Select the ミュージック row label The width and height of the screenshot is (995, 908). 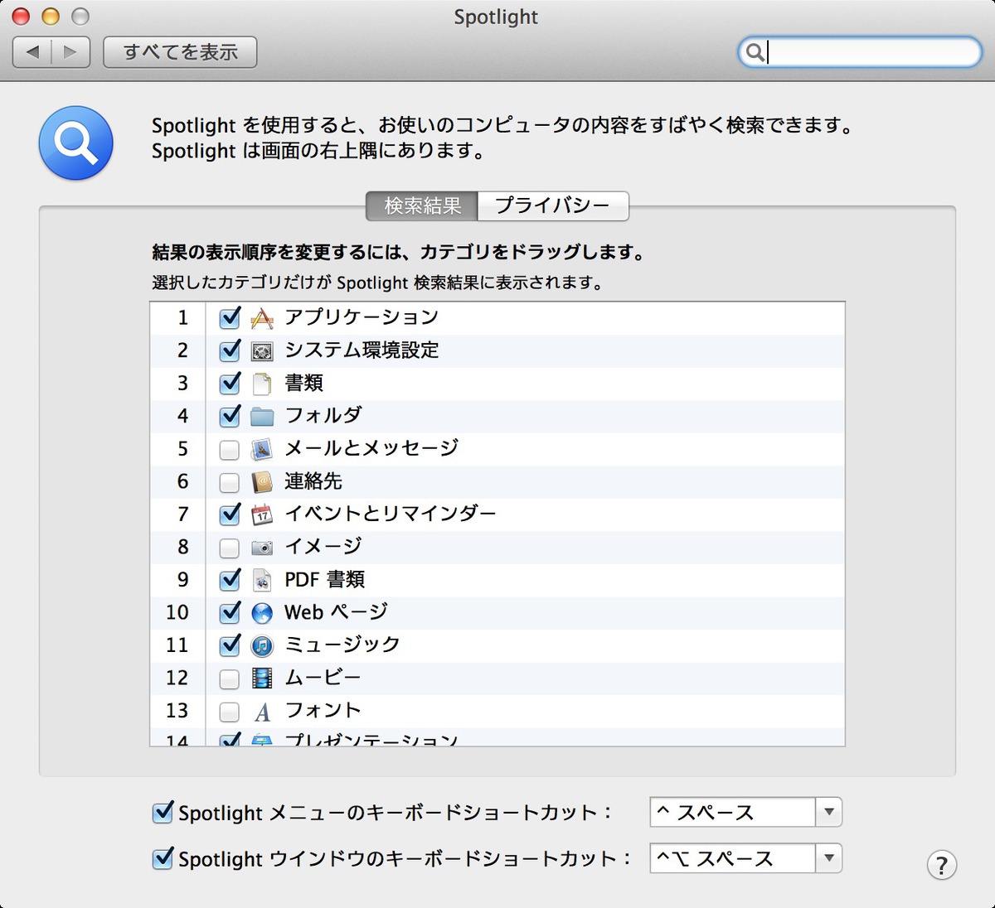click(x=342, y=645)
